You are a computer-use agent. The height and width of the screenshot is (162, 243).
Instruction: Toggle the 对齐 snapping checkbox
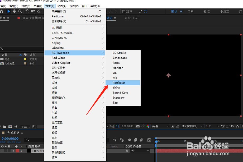pyautogui.click(x=124, y=11)
